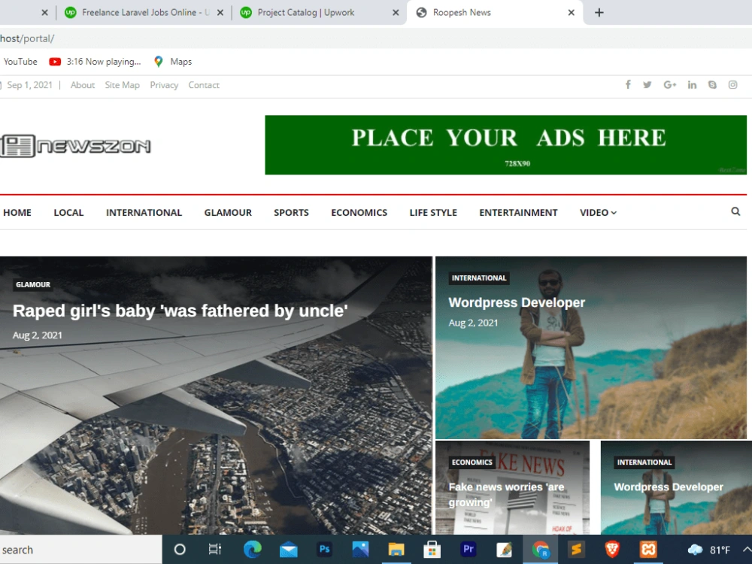Click INTERNATIONAL tag on large Wordpress article
The image size is (752, 564).
click(x=478, y=277)
